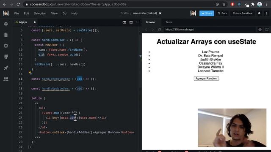Split the editor with the split icon
This screenshot has height=152, width=271.
tap(124, 22)
